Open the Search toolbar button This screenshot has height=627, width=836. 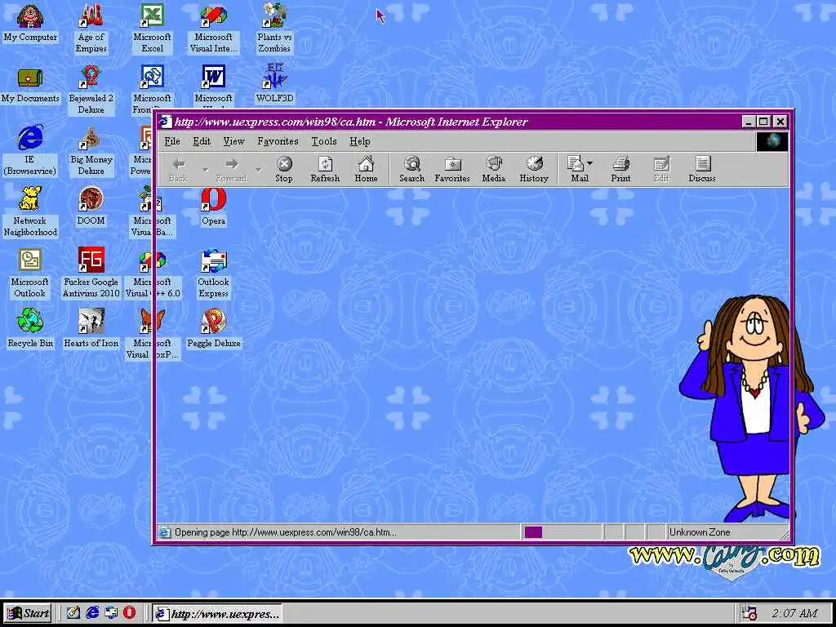click(x=411, y=170)
